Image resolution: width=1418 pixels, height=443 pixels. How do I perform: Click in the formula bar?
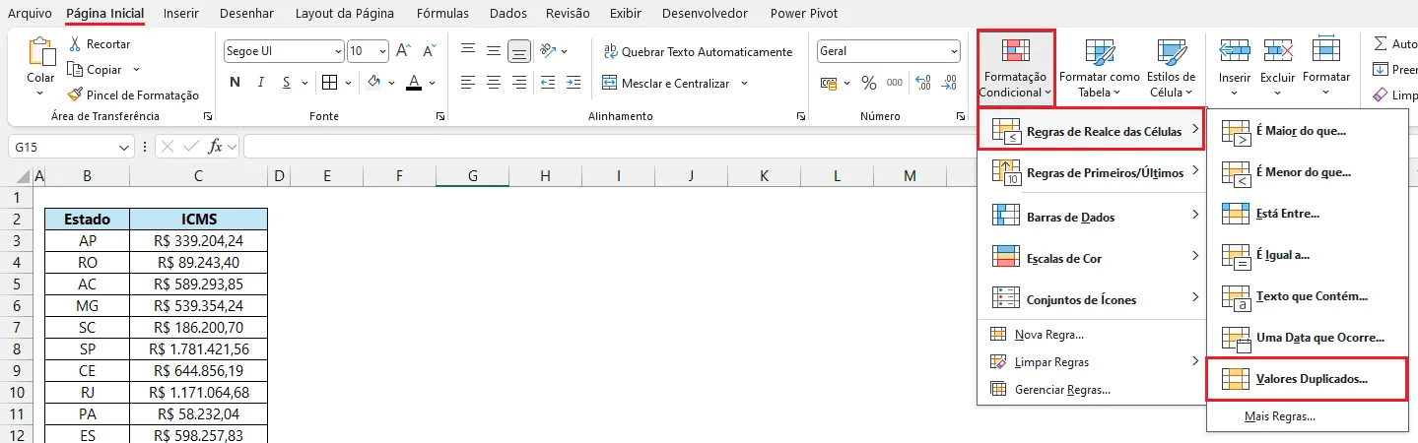click(x=830, y=147)
